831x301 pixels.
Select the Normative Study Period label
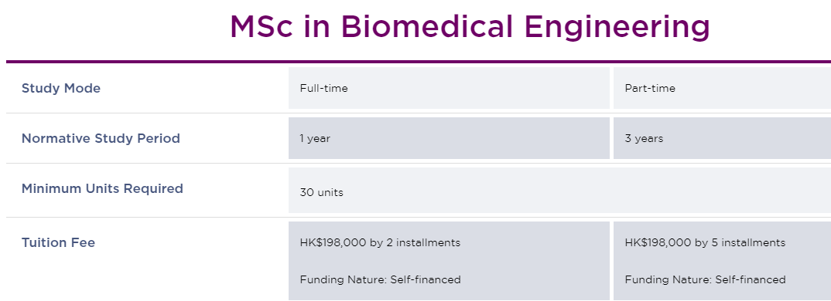coord(101,139)
